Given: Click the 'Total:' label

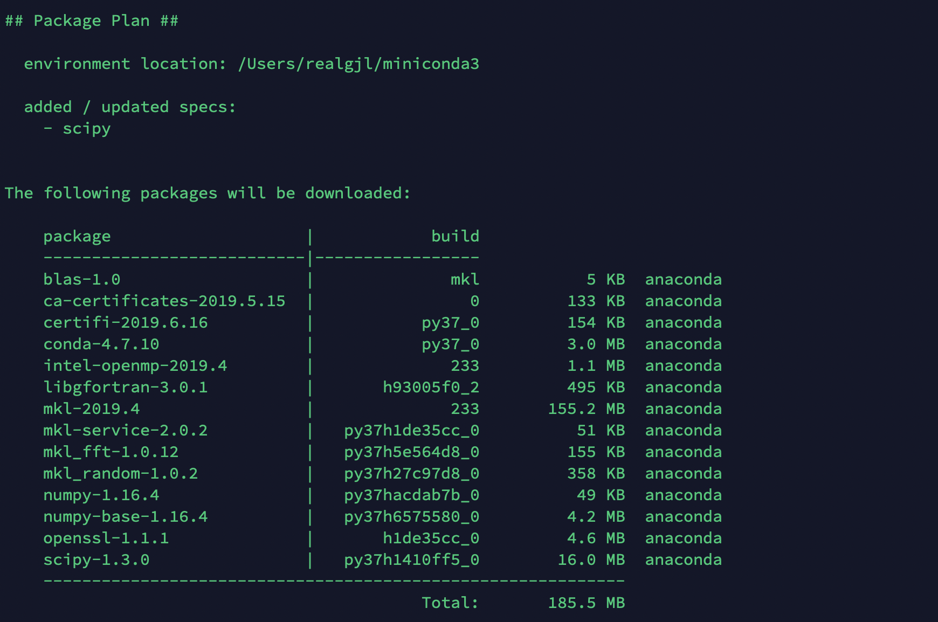Looking at the screenshot, I should tap(450, 603).
